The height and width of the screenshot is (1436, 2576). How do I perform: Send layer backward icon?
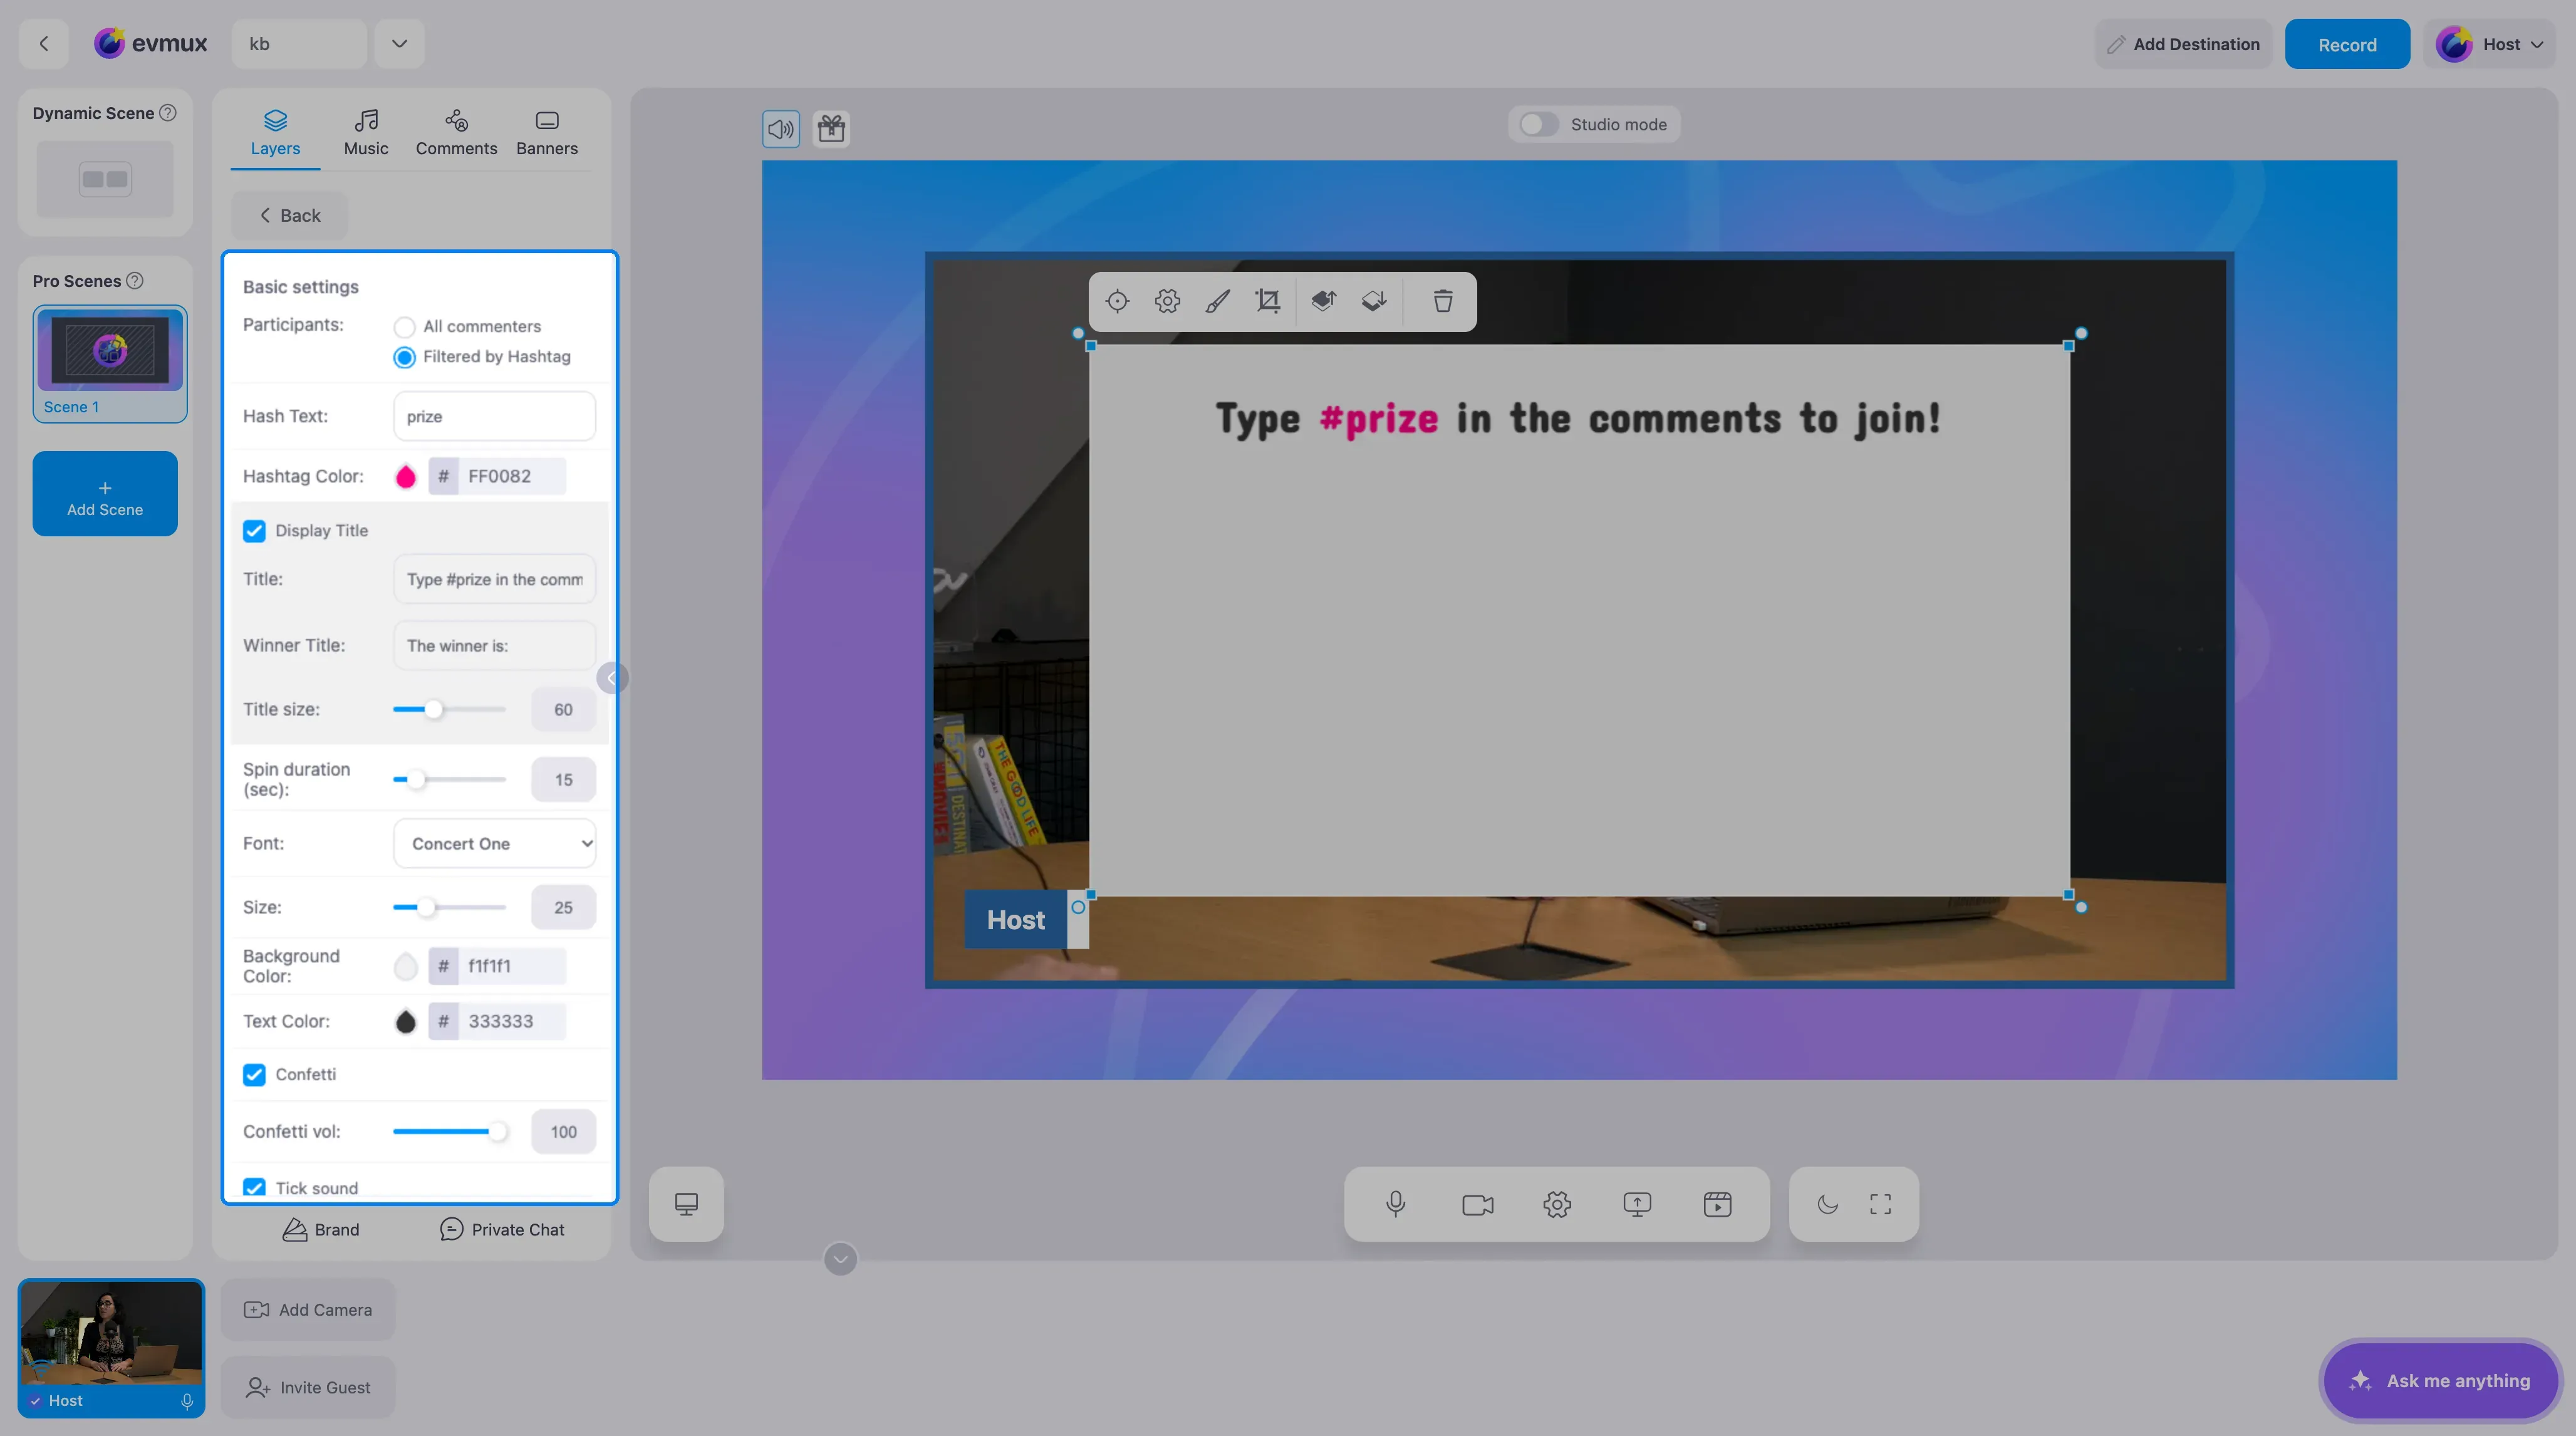(1374, 301)
